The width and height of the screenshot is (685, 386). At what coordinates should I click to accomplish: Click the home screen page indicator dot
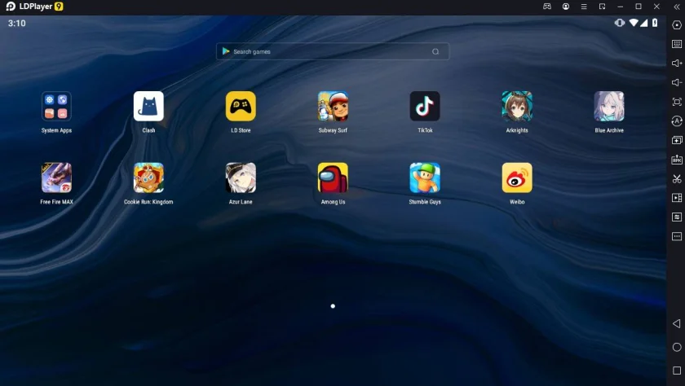[x=333, y=306]
